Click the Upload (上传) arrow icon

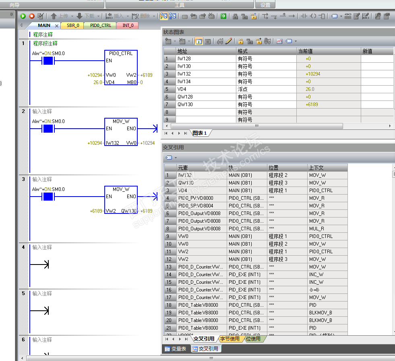pos(54,16)
